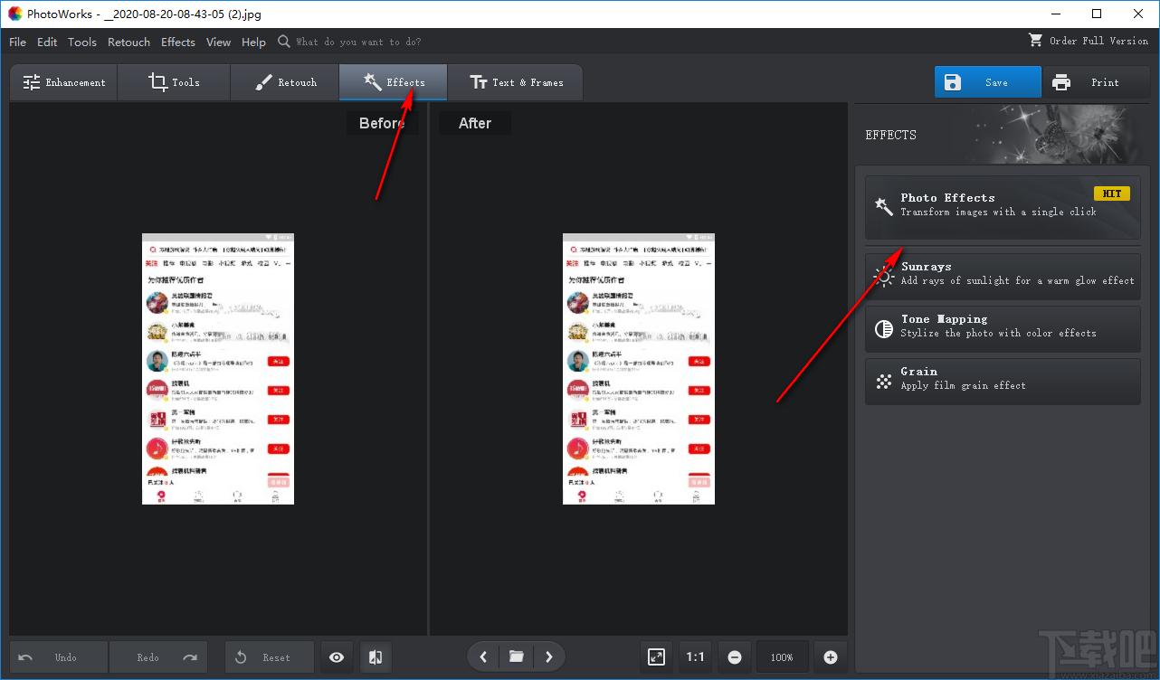
Task: Go to the previous photo arrow
Action: (x=483, y=656)
